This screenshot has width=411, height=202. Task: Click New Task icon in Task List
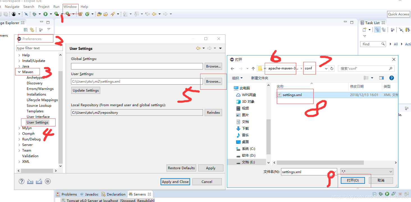coord(364,30)
